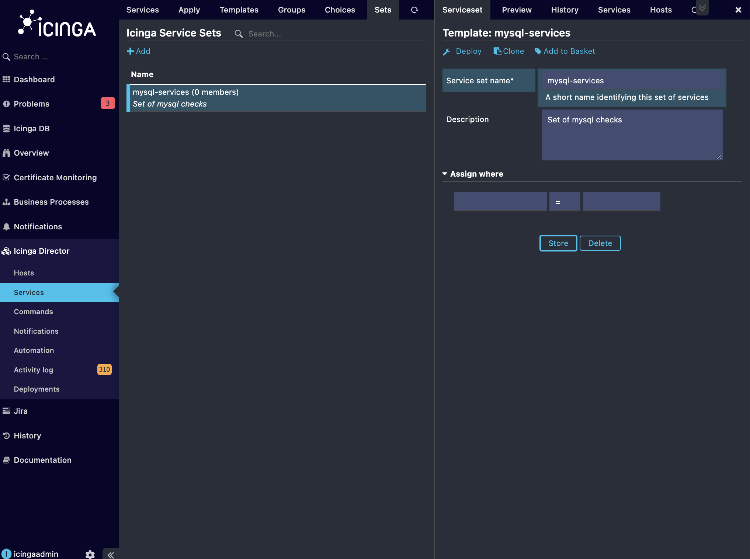
Task: Click the Notifications bell icon
Action: point(6,226)
